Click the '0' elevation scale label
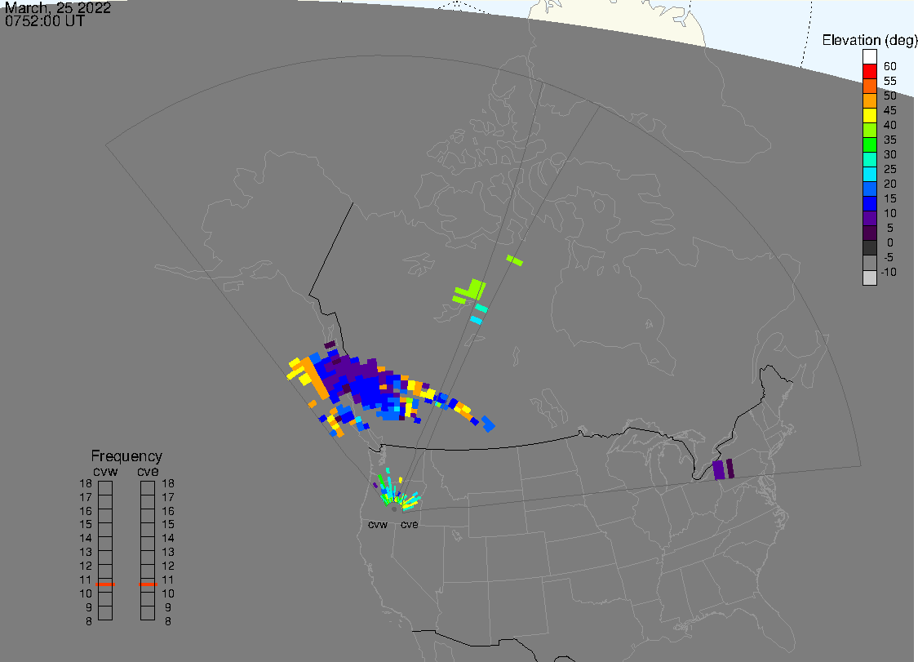The image size is (918, 662). [x=890, y=243]
